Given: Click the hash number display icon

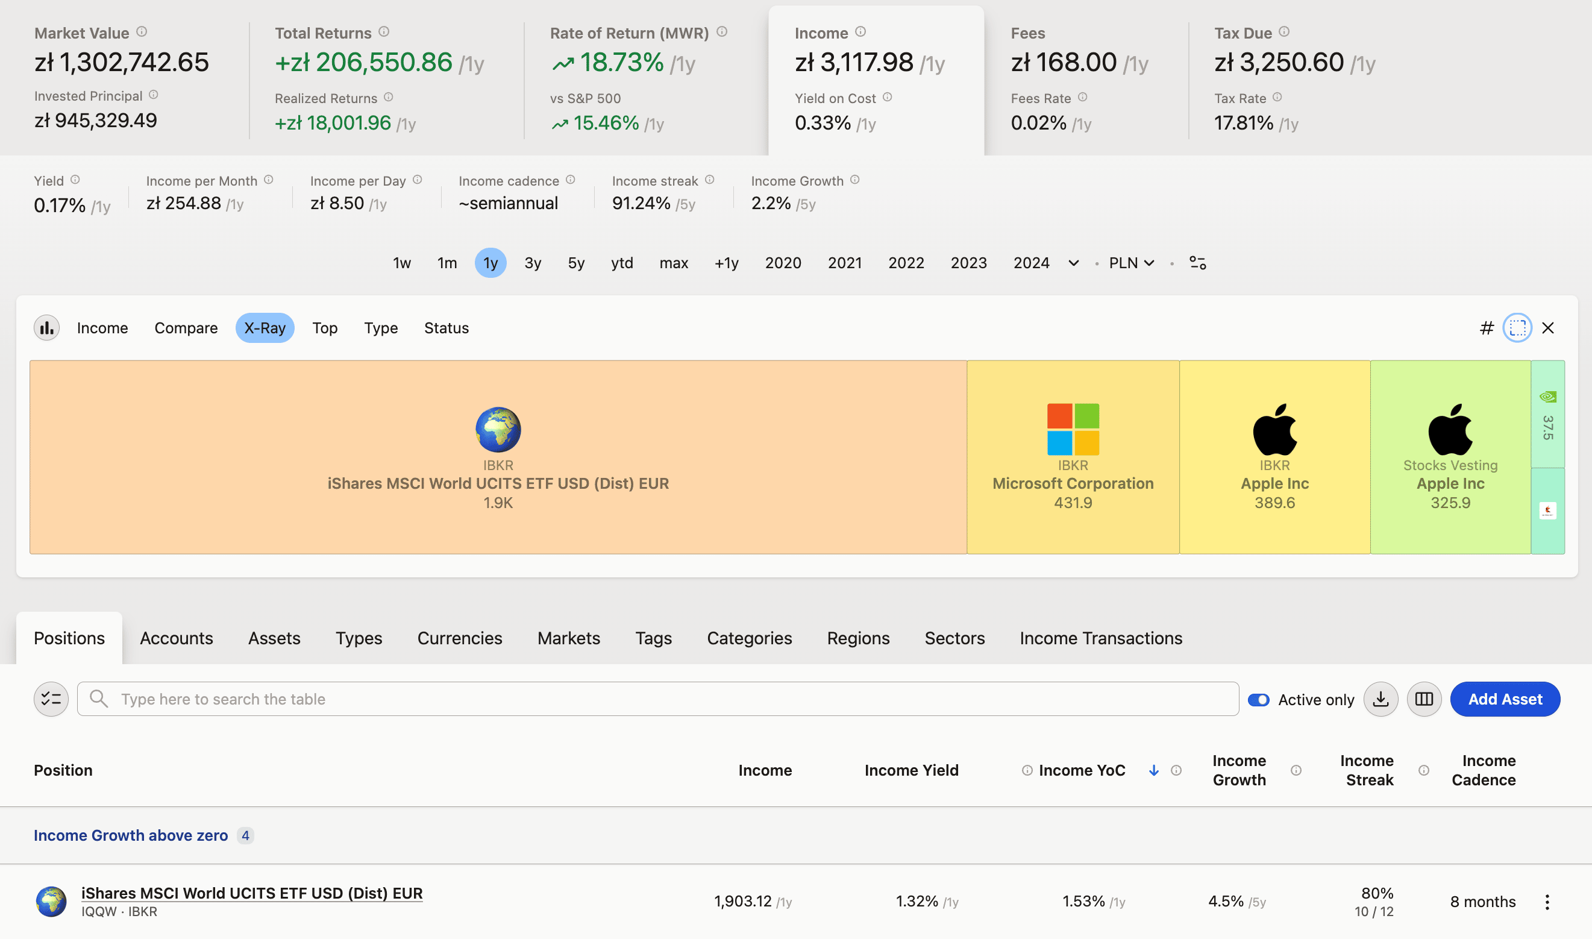Looking at the screenshot, I should tap(1487, 328).
